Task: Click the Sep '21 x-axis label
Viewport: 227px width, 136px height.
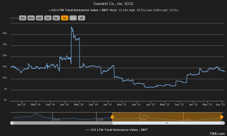Action: 136,104
